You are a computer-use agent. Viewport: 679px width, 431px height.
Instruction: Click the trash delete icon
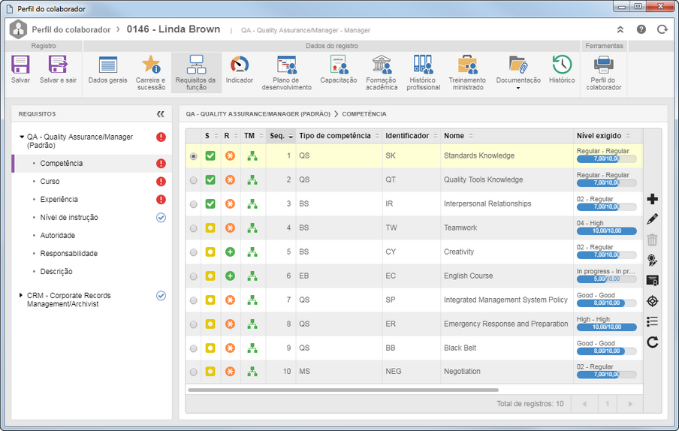[652, 240]
